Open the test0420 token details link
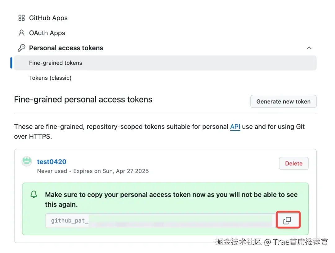Image resolution: width=335 pixels, height=253 pixels. (x=52, y=162)
